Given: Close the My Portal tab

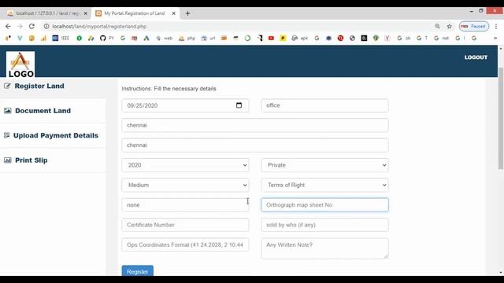Looking at the screenshot, I should [x=173, y=13].
